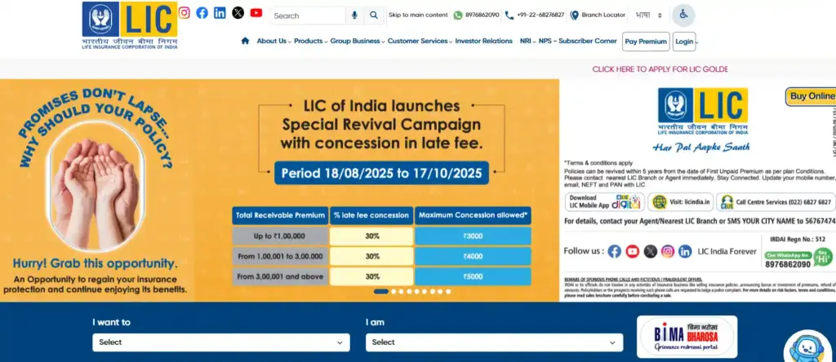The width and height of the screenshot is (836, 362).
Task: Click into the Search input field
Action: (x=306, y=15)
